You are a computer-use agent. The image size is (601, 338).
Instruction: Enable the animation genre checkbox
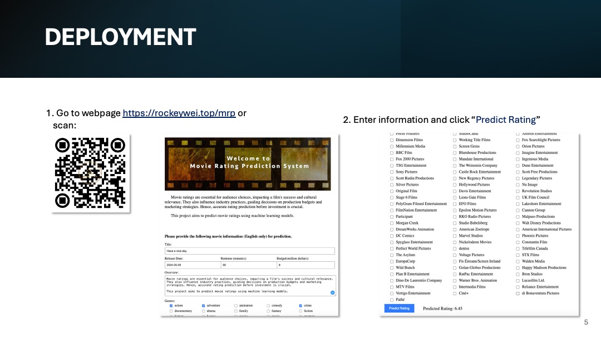pyautogui.click(x=236, y=305)
